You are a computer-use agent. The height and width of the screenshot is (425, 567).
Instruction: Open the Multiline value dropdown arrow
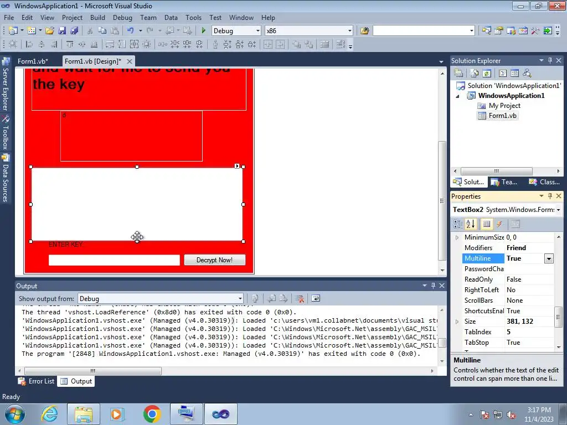[x=549, y=258]
